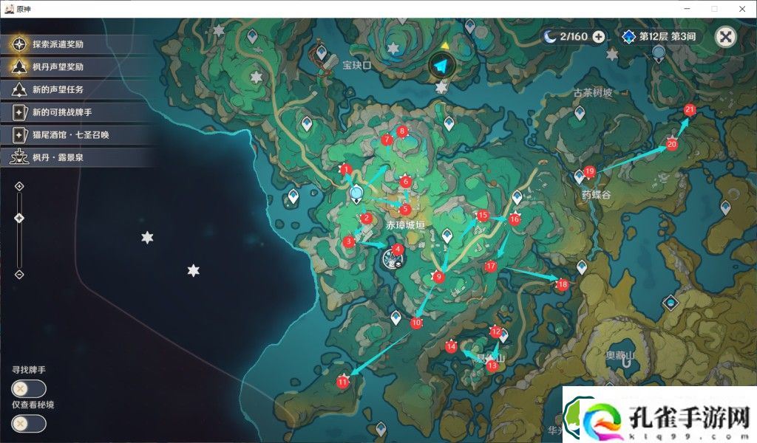Click the blue player location arrow
757x443 pixels.
click(x=441, y=66)
